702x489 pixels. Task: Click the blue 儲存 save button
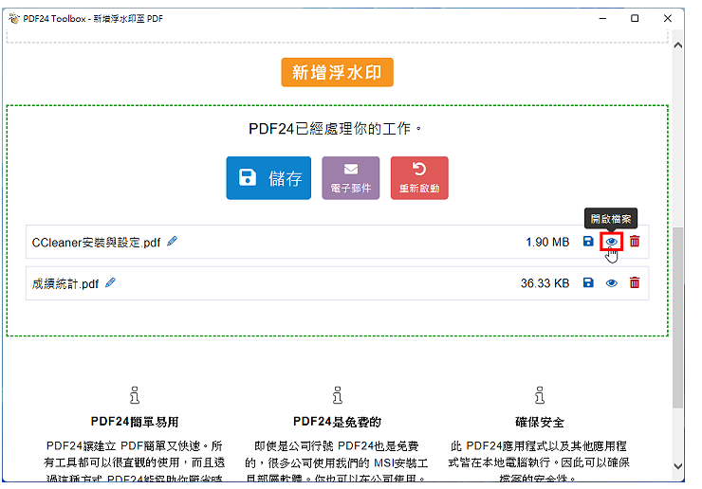point(268,177)
